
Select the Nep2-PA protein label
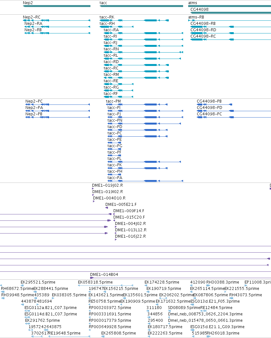(34, 108)
